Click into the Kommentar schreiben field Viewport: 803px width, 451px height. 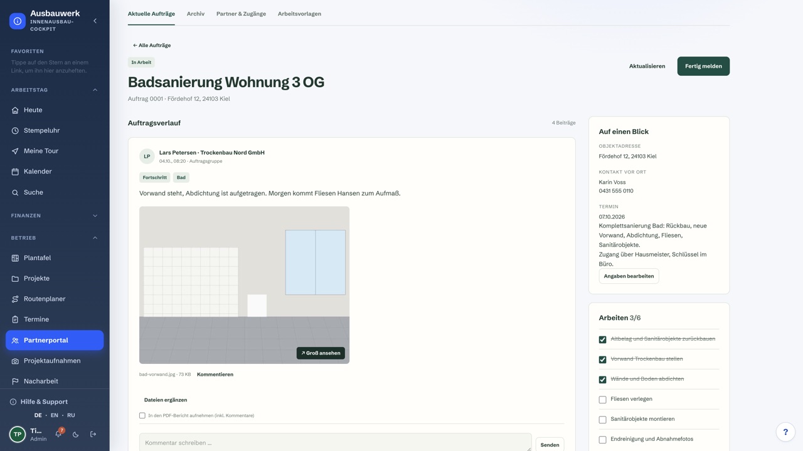tap(335, 443)
